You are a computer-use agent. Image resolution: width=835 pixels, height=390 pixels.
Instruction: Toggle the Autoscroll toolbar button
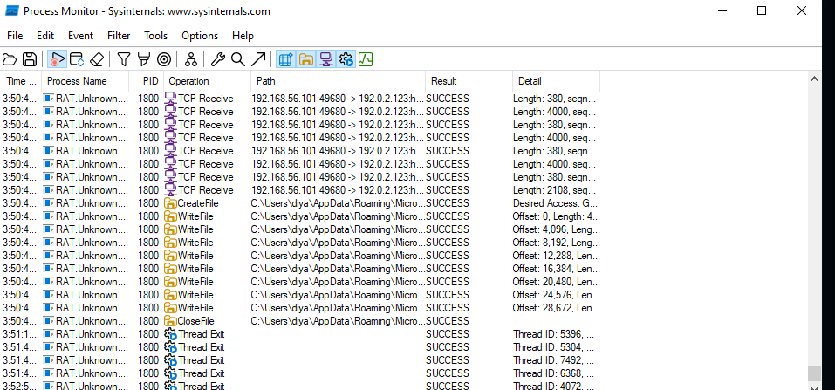tap(77, 59)
